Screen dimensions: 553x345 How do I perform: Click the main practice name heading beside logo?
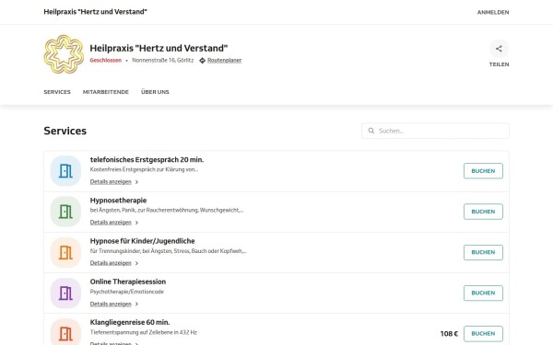[x=159, y=48]
